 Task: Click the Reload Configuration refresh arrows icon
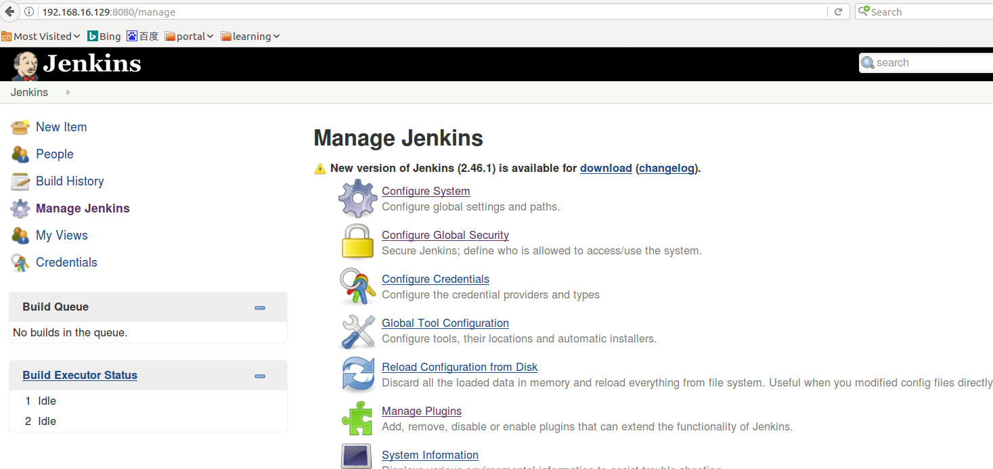[x=357, y=374]
